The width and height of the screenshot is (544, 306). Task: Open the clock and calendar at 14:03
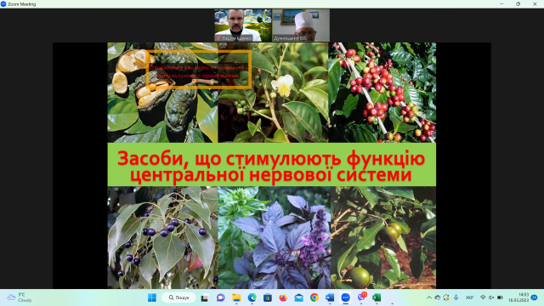coord(518,297)
